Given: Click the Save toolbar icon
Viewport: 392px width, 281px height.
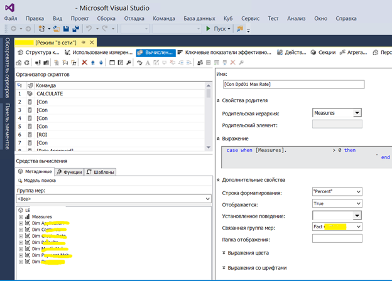Looking at the screenshot, I should coord(66,29).
